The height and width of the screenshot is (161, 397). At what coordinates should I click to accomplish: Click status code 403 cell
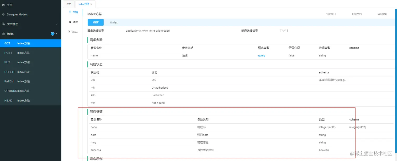tap(93, 95)
